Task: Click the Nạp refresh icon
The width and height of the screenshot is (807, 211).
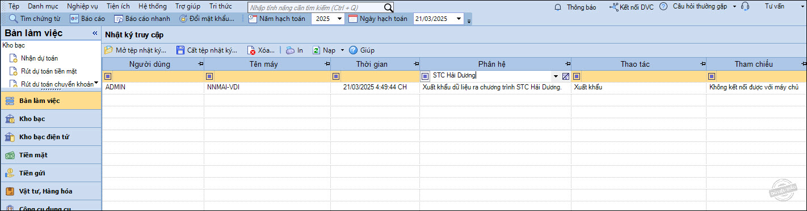Action: [317, 50]
